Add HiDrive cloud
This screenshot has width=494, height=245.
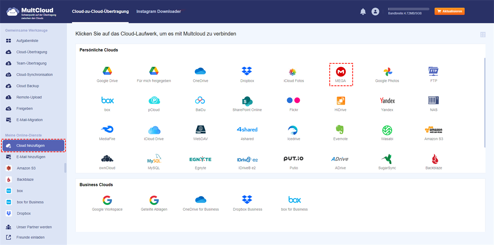click(340, 100)
